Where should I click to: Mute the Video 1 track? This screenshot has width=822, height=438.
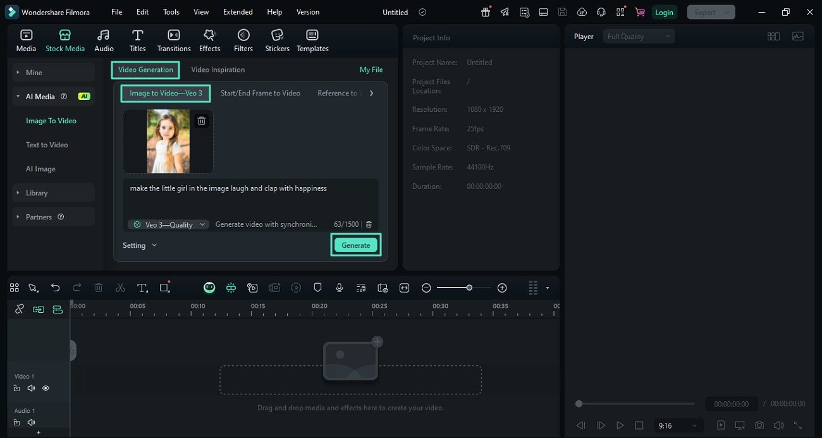31,389
